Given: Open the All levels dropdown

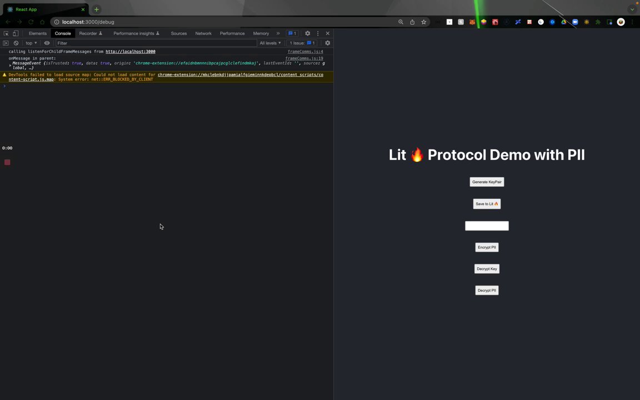Looking at the screenshot, I should point(270,43).
